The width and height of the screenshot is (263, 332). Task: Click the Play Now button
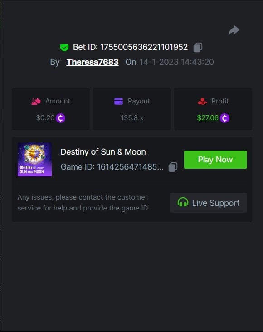click(215, 160)
